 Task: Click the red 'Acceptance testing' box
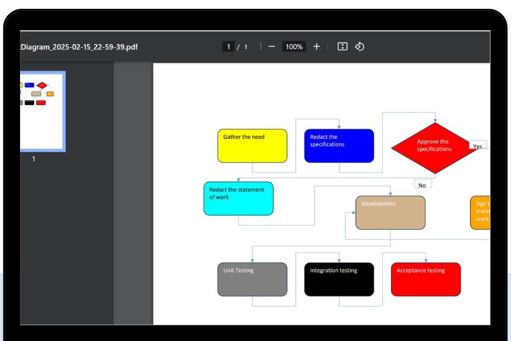coord(426,279)
